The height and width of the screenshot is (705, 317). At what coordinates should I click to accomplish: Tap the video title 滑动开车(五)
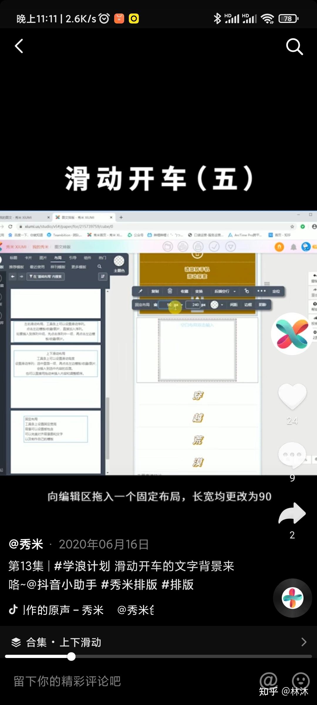[159, 178]
